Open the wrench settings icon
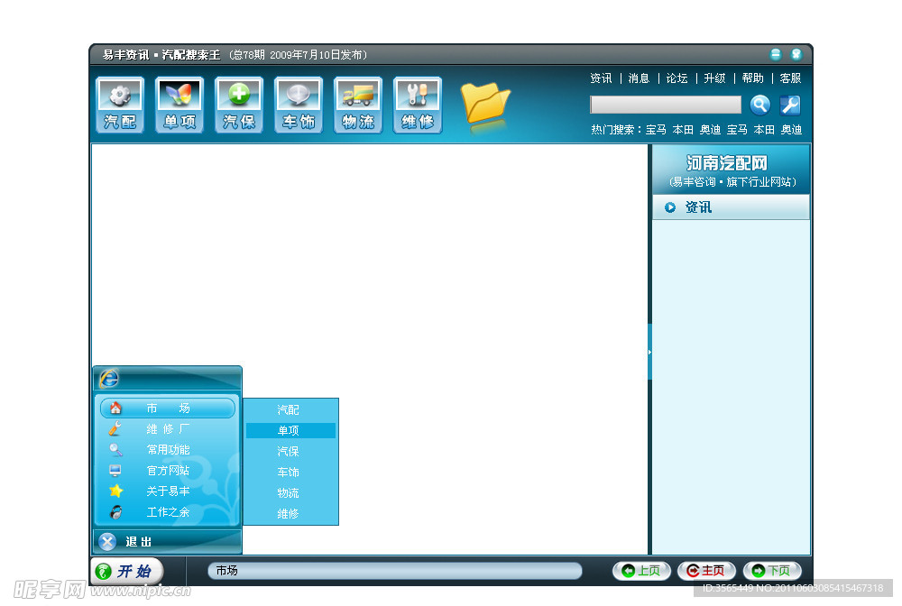 pyautogui.click(x=790, y=105)
